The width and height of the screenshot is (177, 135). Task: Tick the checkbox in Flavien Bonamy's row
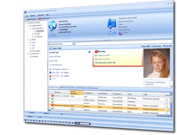pos(49,102)
